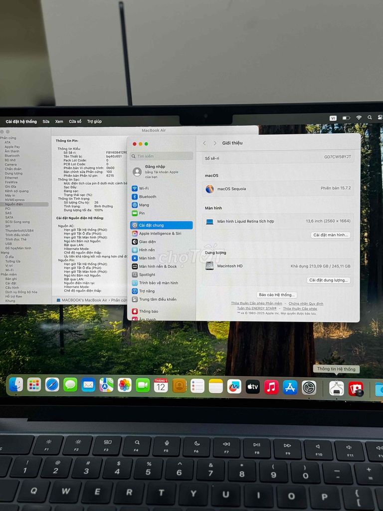Open Spotlight search icon in menu bar

pyautogui.click(x=370, y=117)
